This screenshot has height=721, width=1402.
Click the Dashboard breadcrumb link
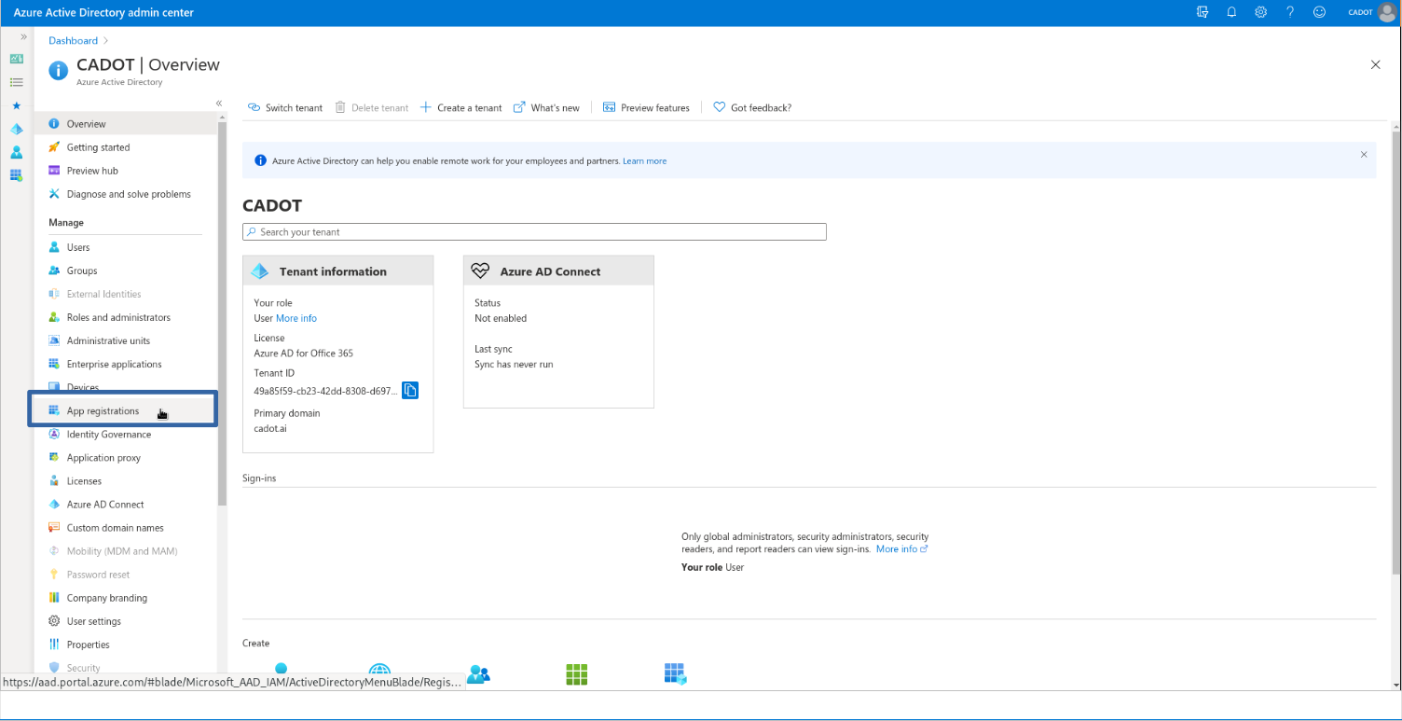[x=73, y=41]
